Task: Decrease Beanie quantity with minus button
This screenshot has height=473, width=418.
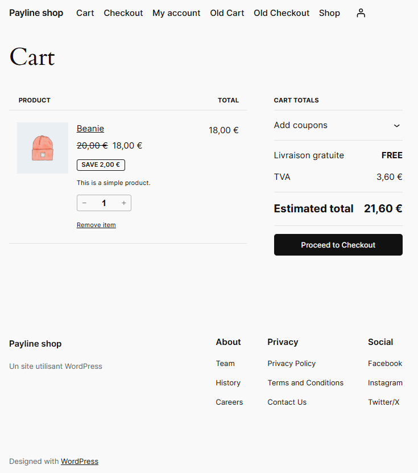Action: click(x=85, y=203)
